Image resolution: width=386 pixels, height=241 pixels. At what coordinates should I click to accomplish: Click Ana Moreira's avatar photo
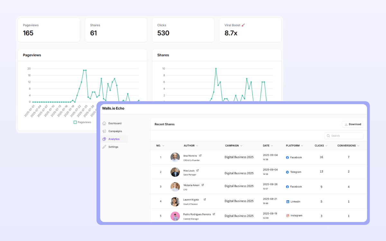pos(175,157)
